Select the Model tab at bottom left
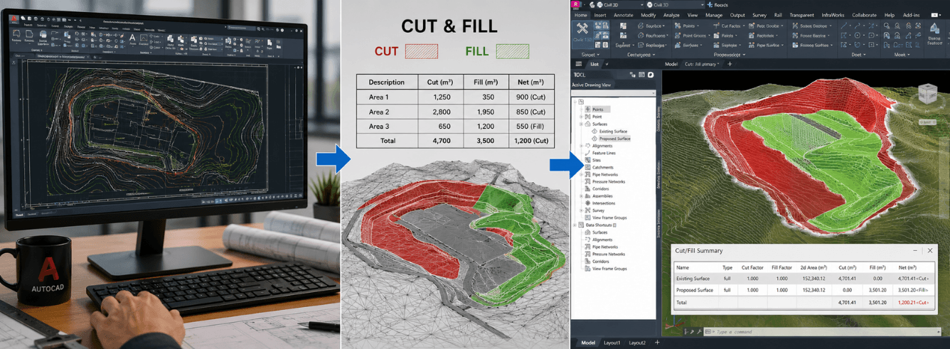950x349 pixels. point(588,343)
